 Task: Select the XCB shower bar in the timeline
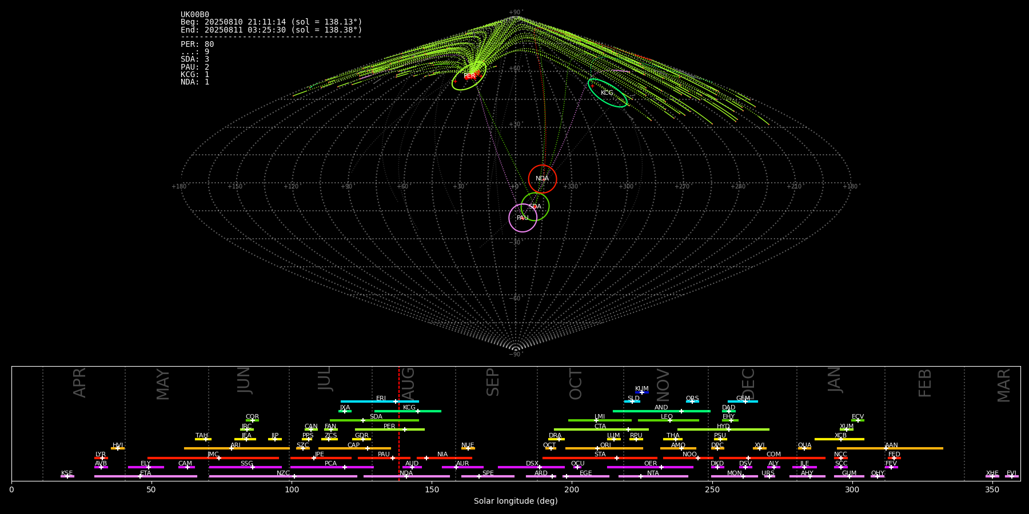pos(839,439)
